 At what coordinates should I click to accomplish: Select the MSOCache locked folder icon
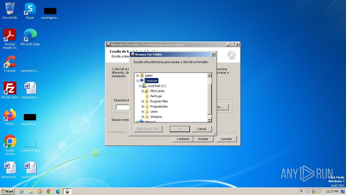pyautogui.click(x=147, y=91)
